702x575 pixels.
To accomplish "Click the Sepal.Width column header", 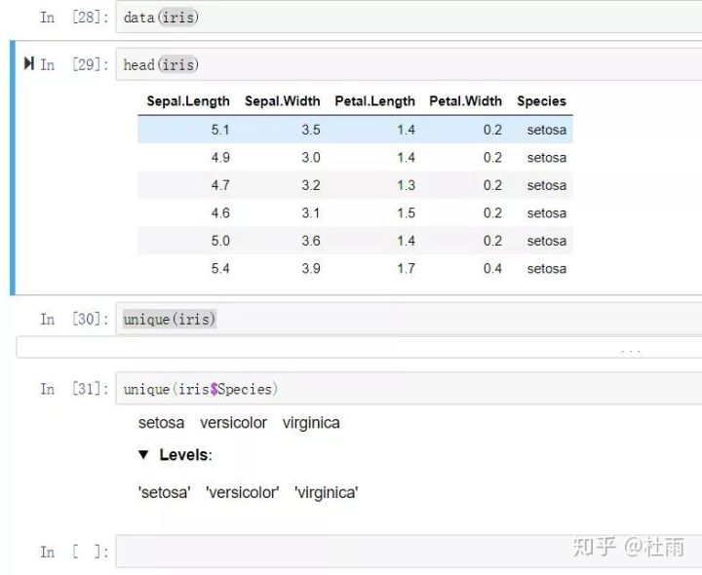I will click(x=283, y=101).
